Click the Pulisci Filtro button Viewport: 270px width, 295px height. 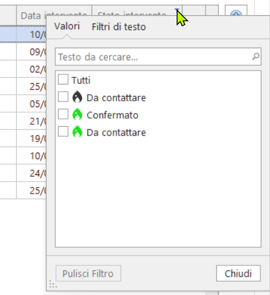pos(88,273)
